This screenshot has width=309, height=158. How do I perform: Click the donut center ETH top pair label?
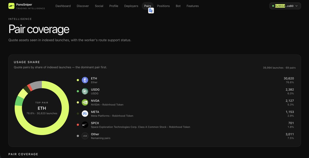point(42,108)
